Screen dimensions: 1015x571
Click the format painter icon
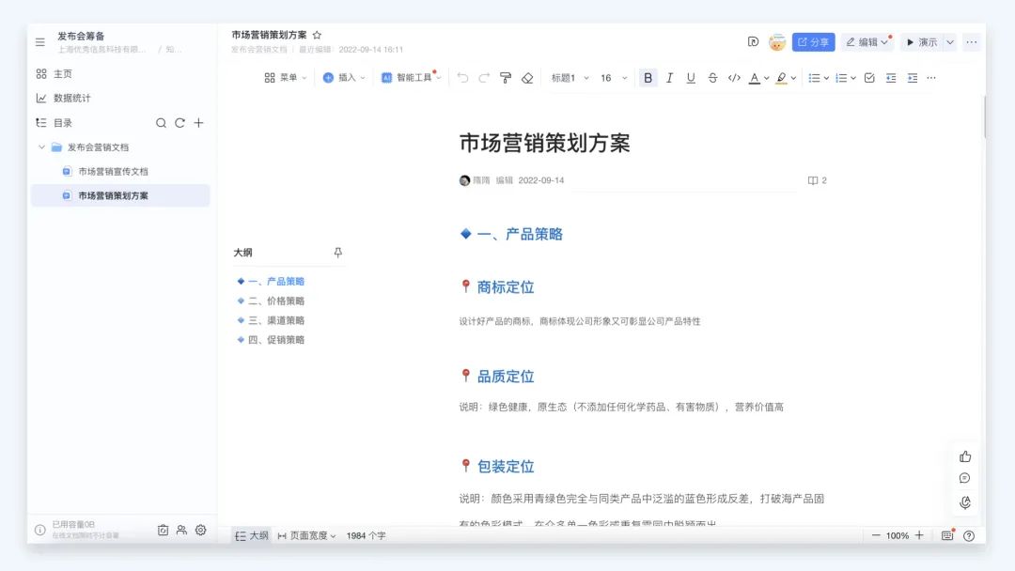click(506, 78)
